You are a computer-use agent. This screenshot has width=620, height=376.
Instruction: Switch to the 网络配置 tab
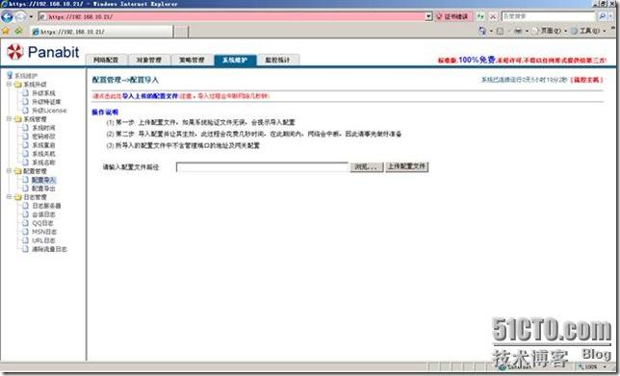tap(106, 60)
